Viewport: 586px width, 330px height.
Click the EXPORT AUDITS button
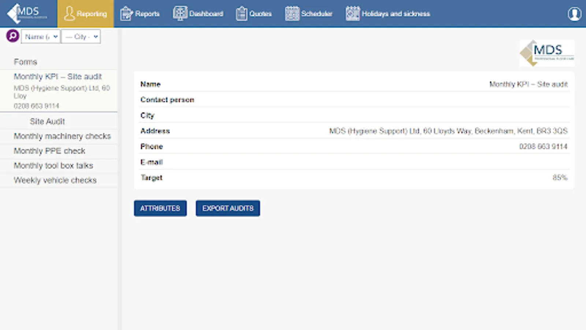[x=228, y=208]
